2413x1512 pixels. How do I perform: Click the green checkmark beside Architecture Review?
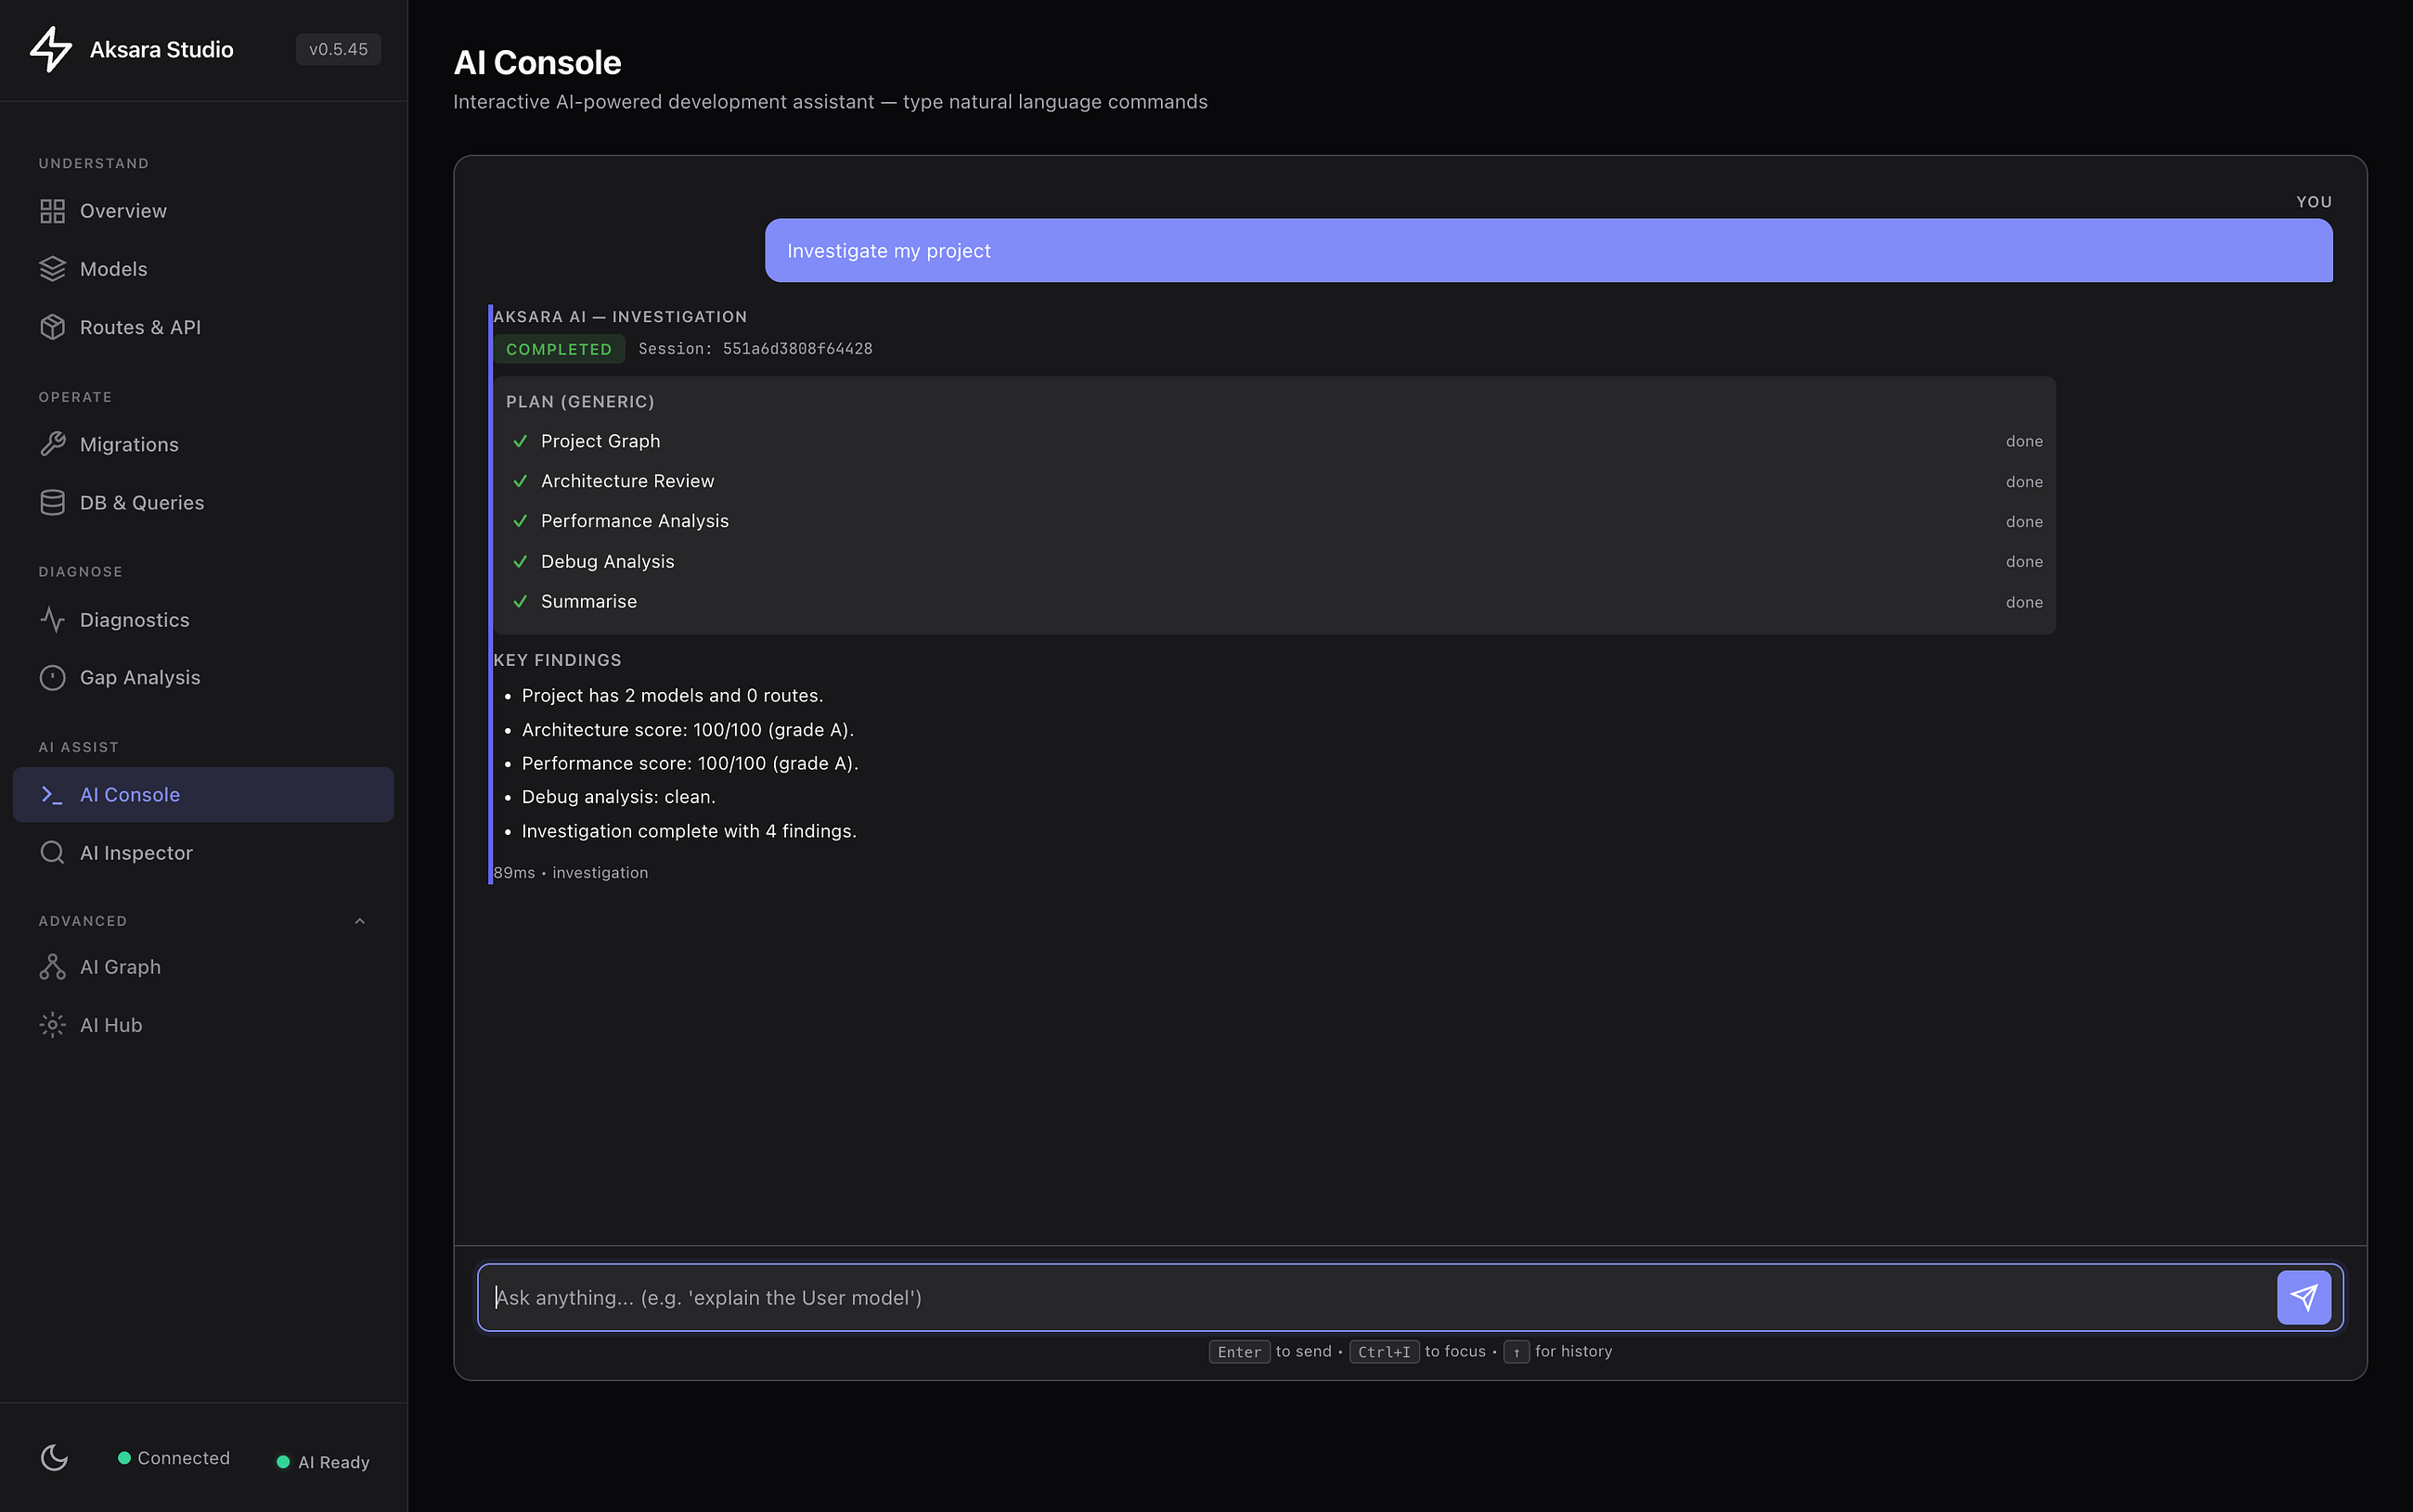click(521, 481)
